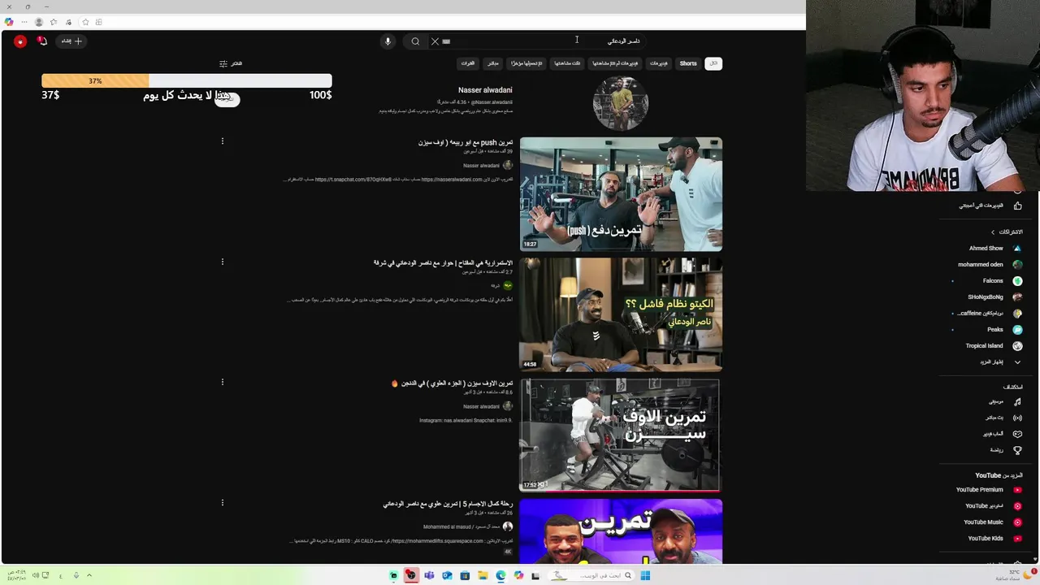Open the on-screen keyboard icon in search
Image resolution: width=1040 pixels, height=585 pixels.
pyautogui.click(x=446, y=41)
